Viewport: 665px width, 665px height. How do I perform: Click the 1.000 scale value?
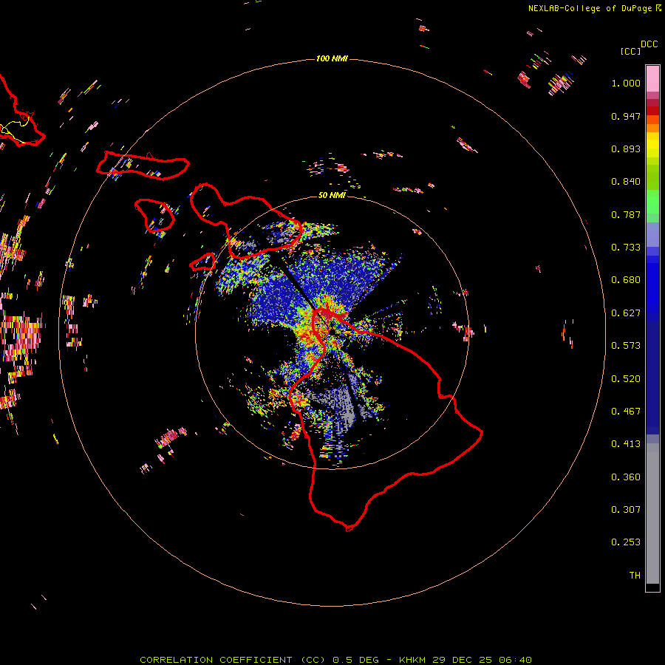(626, 83)
